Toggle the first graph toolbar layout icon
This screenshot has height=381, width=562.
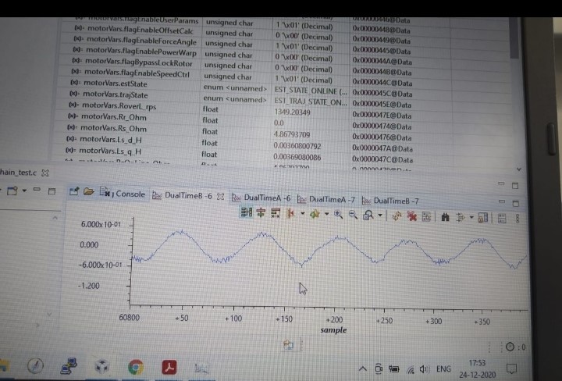pos(246,212)
